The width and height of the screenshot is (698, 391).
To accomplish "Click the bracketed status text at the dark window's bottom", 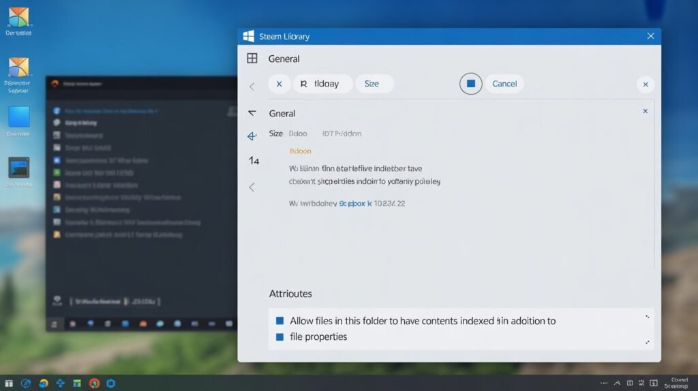I will point(115,302).
